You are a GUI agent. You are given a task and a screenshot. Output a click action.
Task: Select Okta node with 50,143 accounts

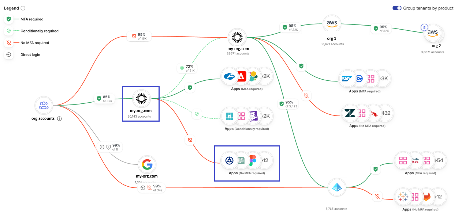[141, 99]
